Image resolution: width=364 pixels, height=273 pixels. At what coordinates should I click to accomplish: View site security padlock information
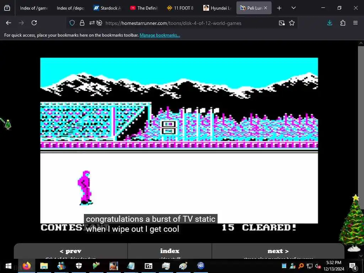[x=82, y=23]
